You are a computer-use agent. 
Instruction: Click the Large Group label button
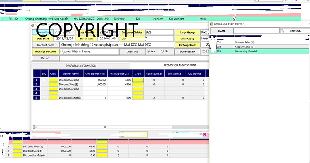point(187,32)
